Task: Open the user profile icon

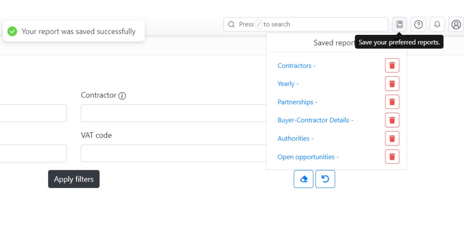Action: tap(456, 24)
